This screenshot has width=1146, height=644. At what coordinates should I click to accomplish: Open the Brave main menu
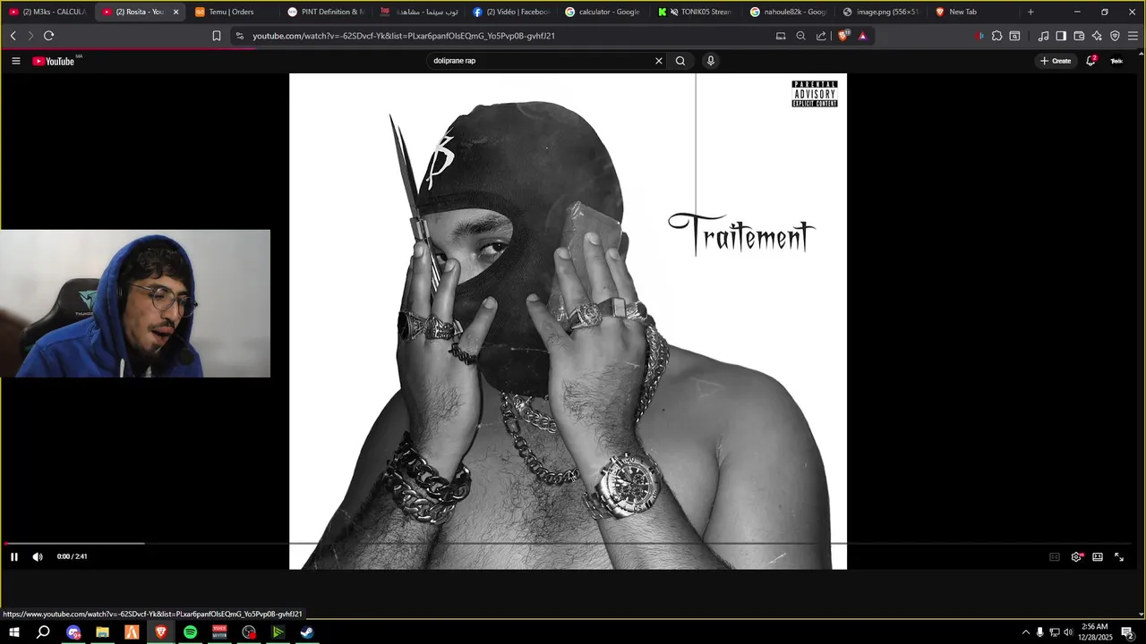pos(1133,36)
